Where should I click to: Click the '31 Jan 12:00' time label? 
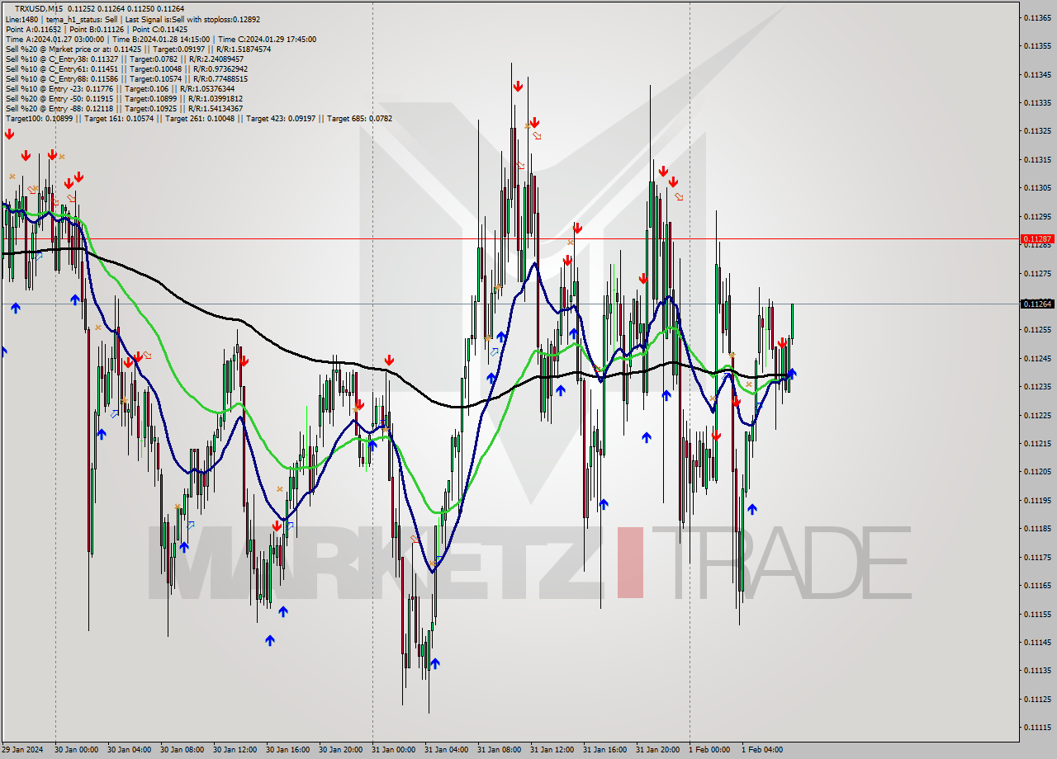(x=552, y=750)
